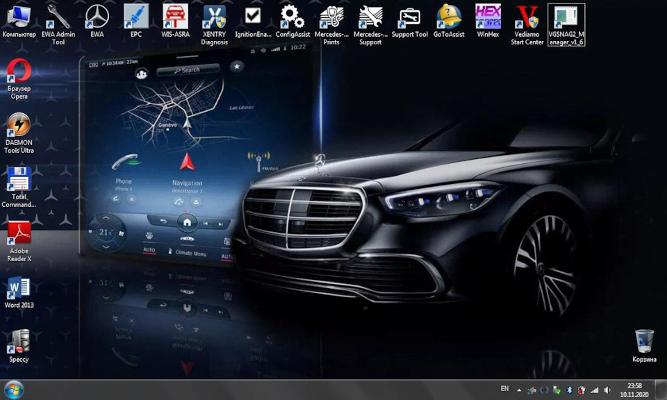Click the Bluetooth tray icon
Image resolution: width=667 pixels, height=400 pixels.
click(x=569, y=390)
